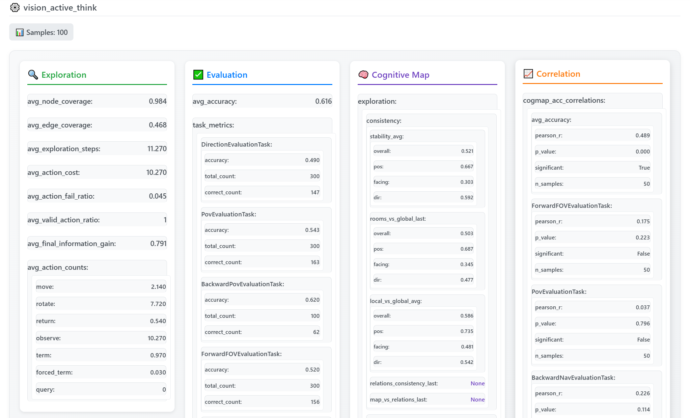Collapse the avg_action_counts section
The height and width of the screenshot is (418, 690).
click(58, 267)
